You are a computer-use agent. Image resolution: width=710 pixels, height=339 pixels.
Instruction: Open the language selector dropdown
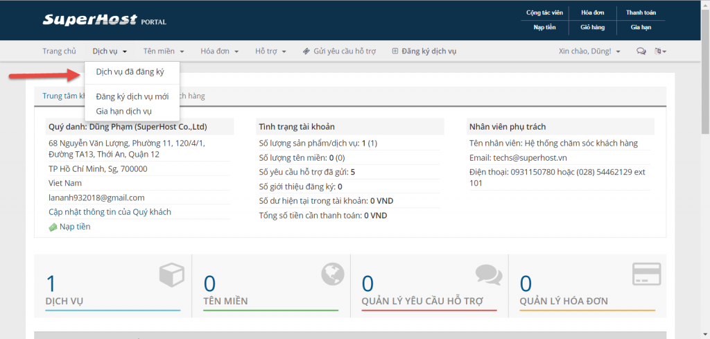(x=661, y=51)
